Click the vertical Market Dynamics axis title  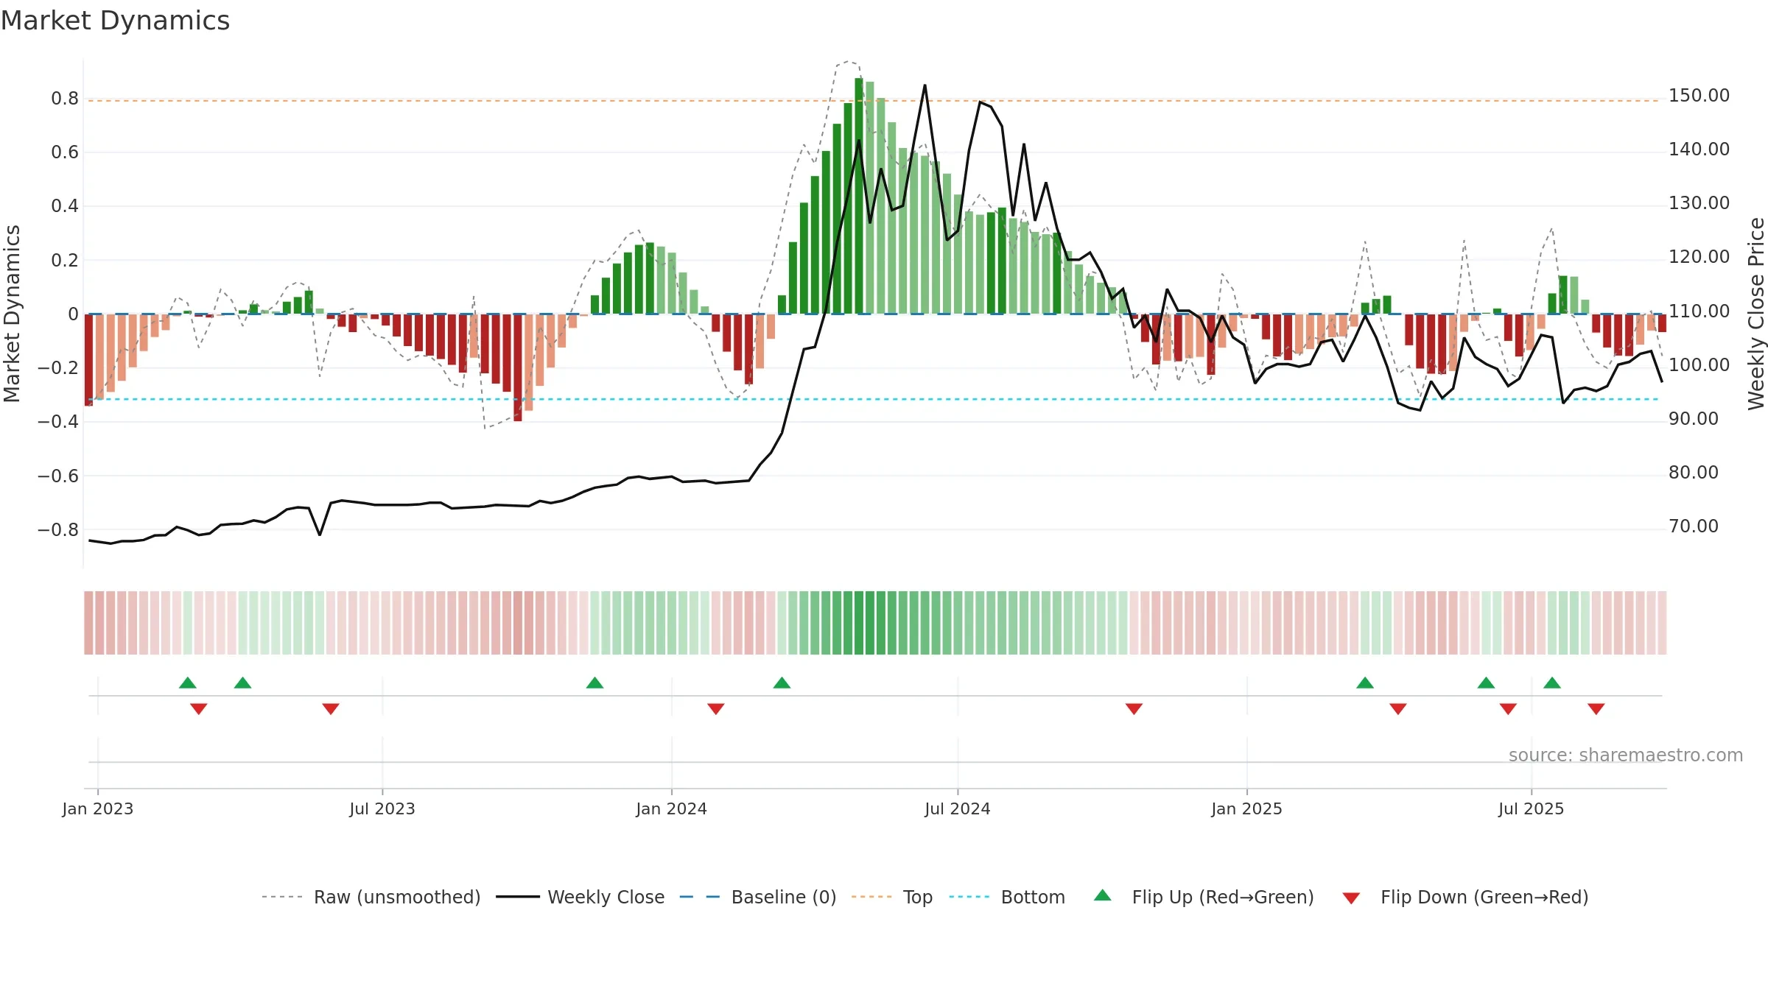click(x=12, y=314)
